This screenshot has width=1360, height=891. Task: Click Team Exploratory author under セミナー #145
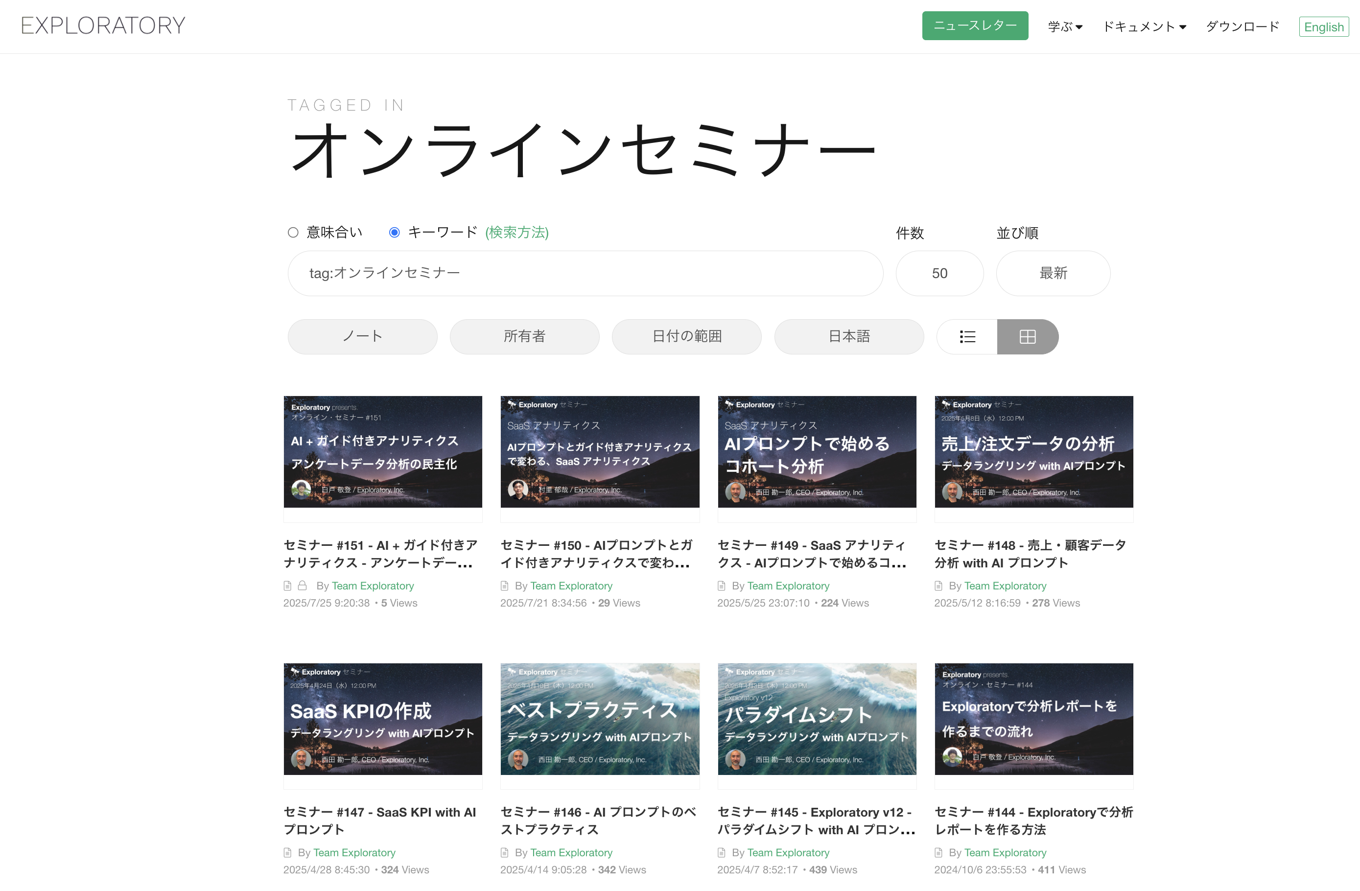[789, 853]
